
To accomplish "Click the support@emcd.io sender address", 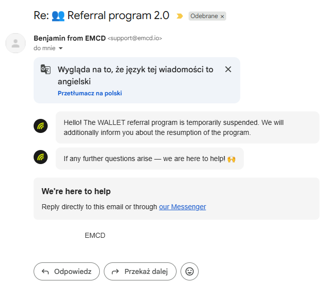I will coord(135,39).
